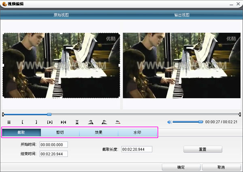Click the 重置 button
Image resolution: width=243 pixels, height=172 pixels.
(203, 149)
